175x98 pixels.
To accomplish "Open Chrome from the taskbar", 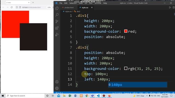I will click(x=87, y=96).
